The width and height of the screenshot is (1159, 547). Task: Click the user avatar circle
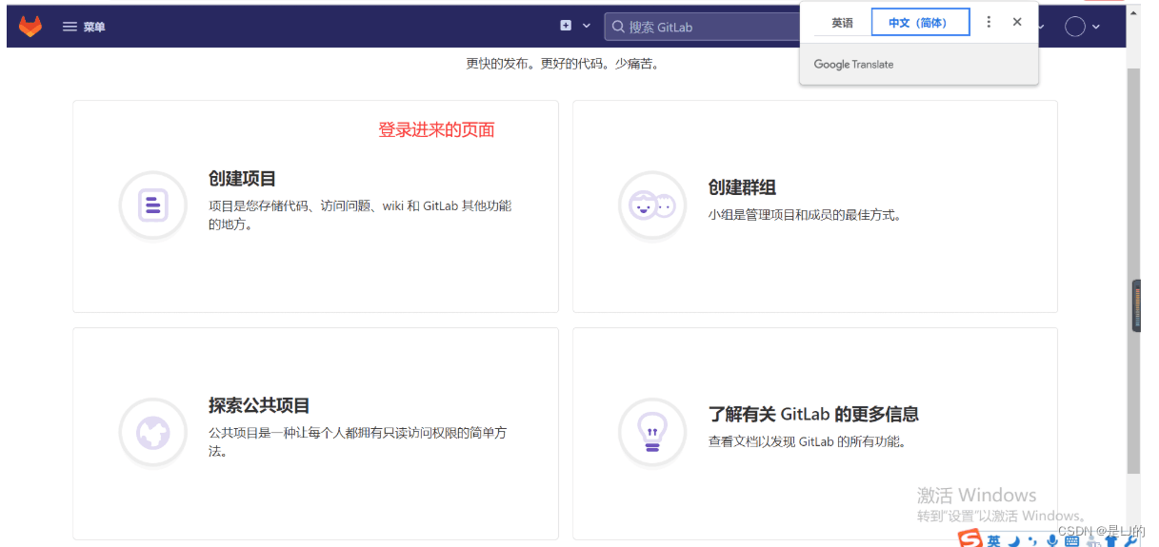click(x=1075, y=27)
